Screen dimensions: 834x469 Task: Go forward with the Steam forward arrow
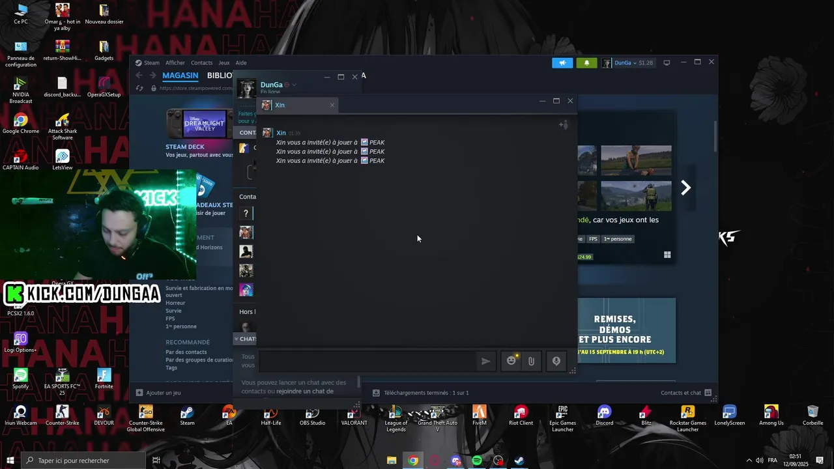pos(152,76)
